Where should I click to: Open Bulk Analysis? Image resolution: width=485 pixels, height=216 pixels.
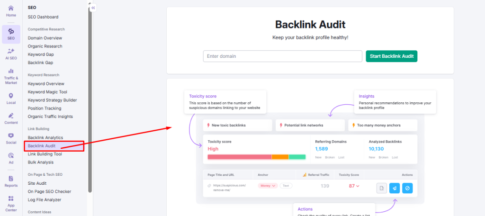click(x=41, y=162)
